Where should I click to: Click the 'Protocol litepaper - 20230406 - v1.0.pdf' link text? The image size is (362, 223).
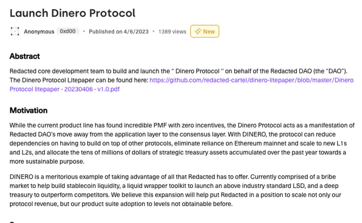[65, 89]
